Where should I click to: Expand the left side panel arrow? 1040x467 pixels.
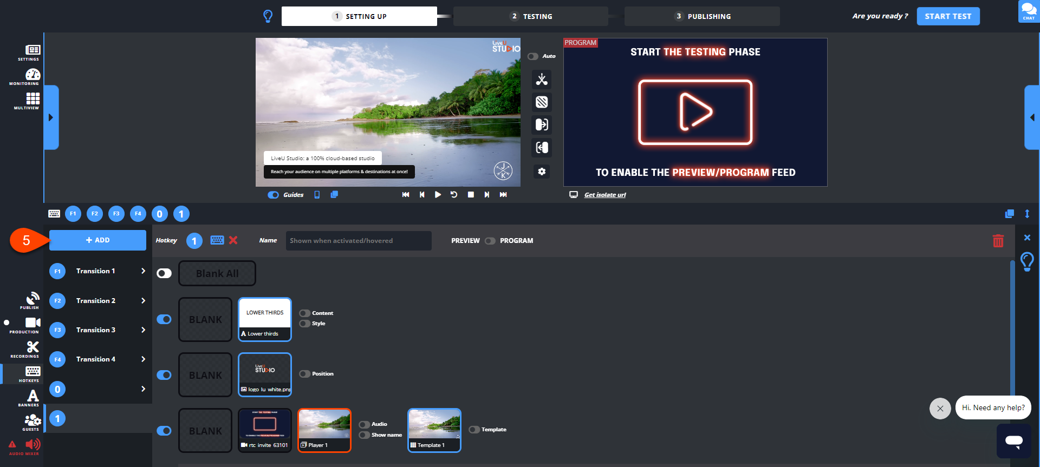tap(51, 117)
